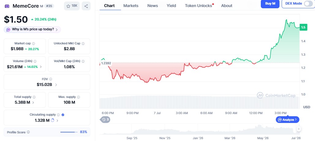Click the $1.98B market cap value

[17, 49]
